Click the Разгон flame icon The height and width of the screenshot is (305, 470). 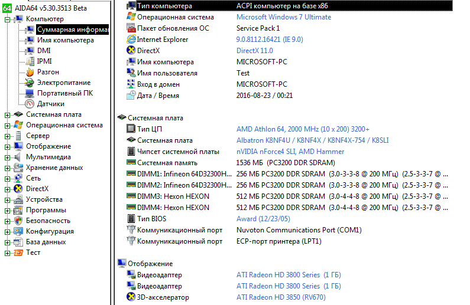(x=30, y=72)
